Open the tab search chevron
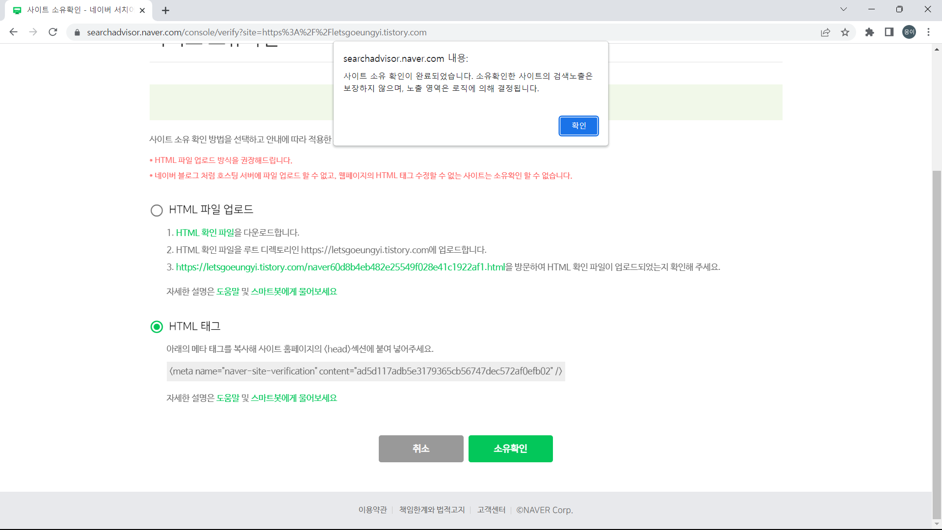Image resolution: width=942 pixels, height=530 pixels. pyautogui.click(x=843, y=9)
